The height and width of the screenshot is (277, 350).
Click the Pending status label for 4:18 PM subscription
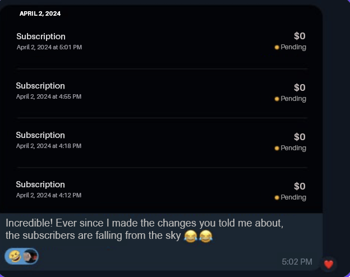coord(293,148)
